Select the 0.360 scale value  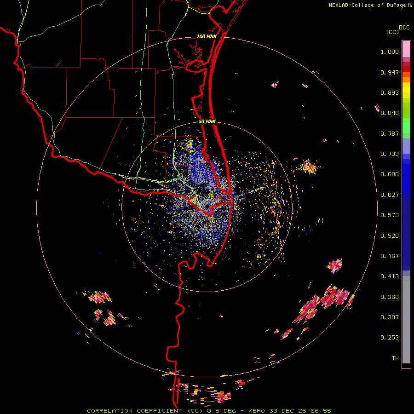(390, 297)
